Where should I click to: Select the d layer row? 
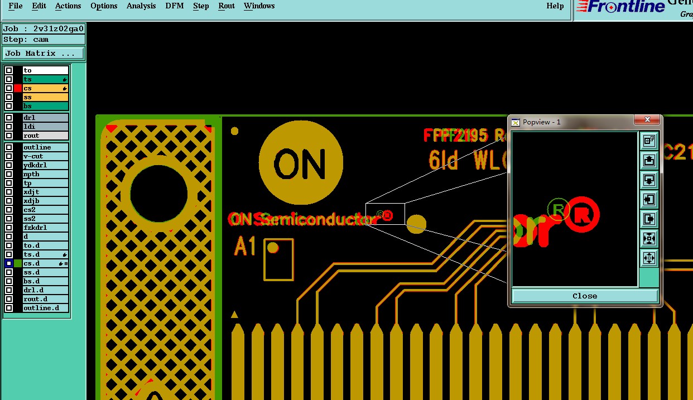point(45,237)
